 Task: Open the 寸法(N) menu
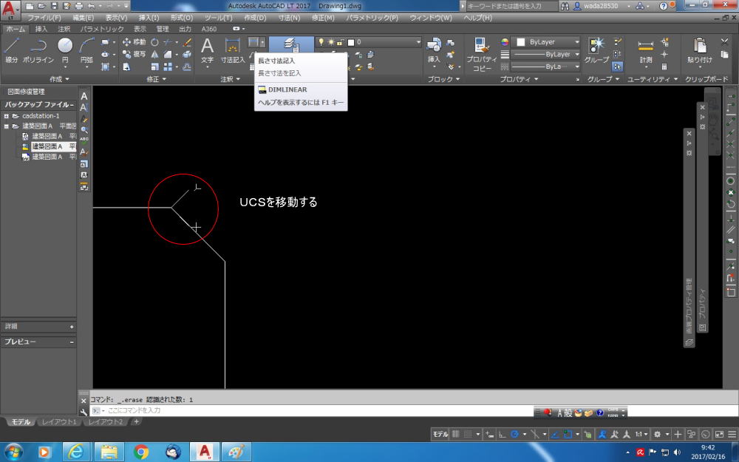(289, 18)
